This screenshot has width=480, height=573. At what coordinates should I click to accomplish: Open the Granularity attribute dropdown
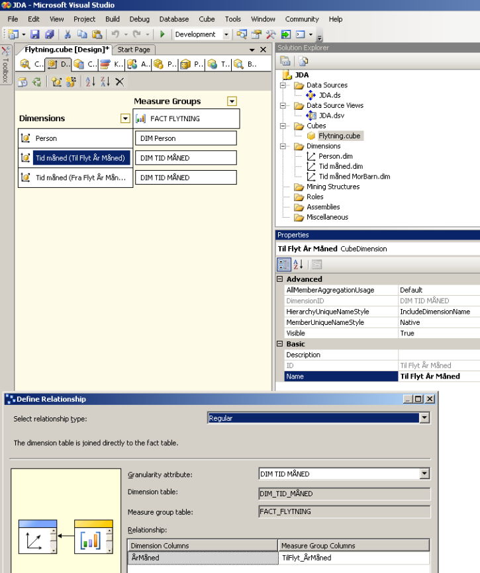pyautogui.click(x=424, y=474)
